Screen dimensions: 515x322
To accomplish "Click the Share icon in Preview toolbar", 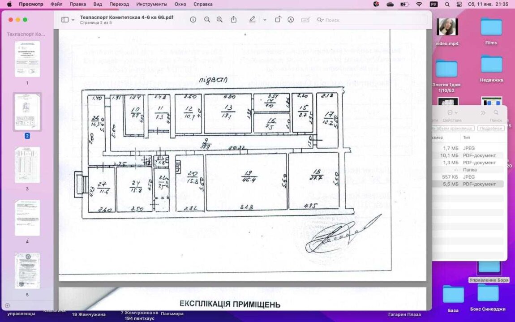I will click(x=234, y=20).
